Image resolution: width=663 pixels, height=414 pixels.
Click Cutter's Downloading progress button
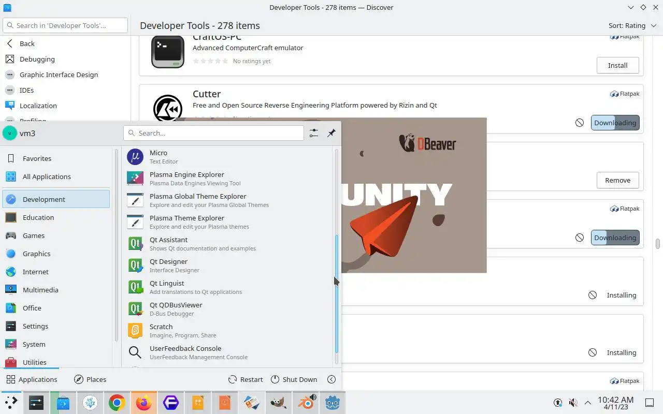coord(615,123)
